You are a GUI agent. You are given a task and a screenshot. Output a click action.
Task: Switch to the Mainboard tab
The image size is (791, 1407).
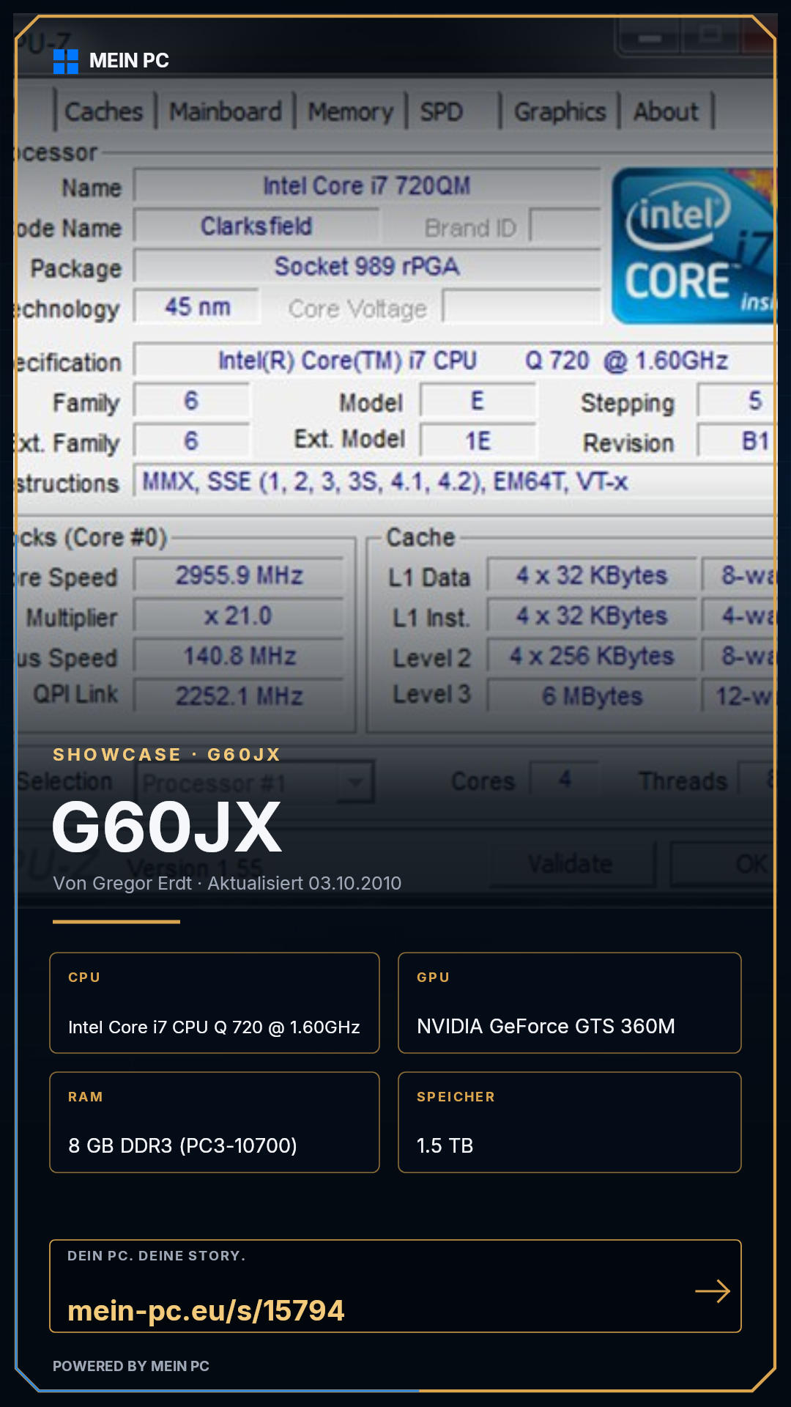226,111
